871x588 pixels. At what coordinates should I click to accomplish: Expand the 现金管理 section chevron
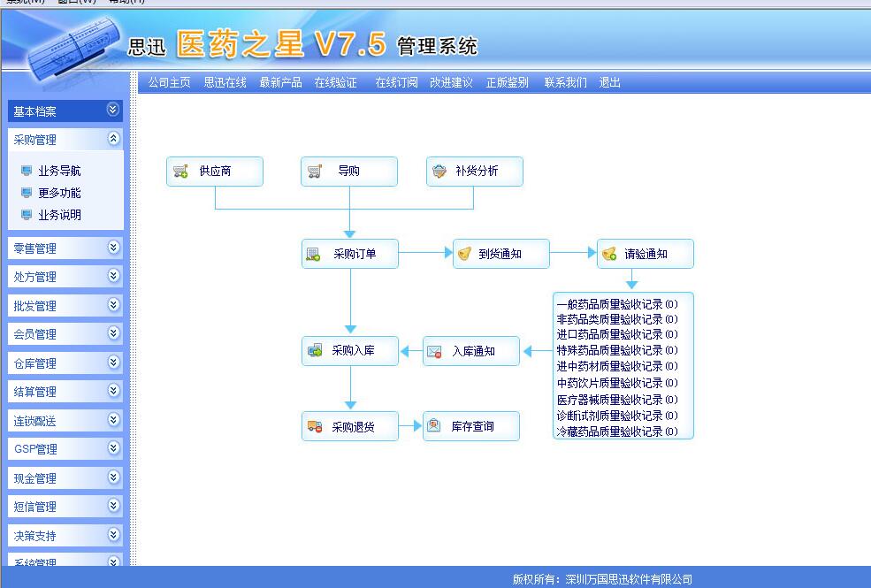tap(113, 477)
